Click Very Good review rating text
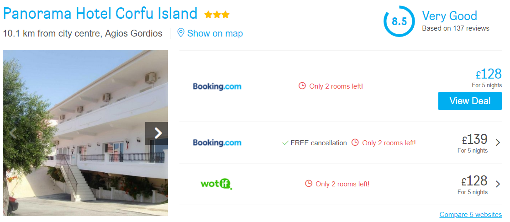This screenshot has width=510, height=222. (x=449, y=16)
